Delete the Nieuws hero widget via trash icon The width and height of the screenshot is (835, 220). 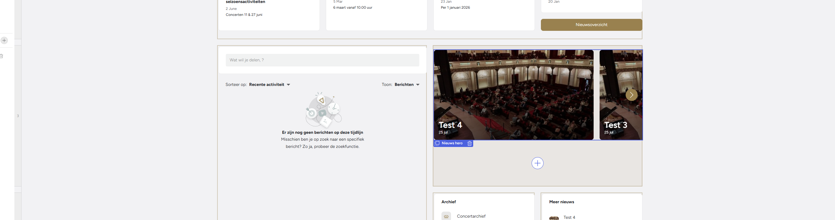(x=469, y=143)
